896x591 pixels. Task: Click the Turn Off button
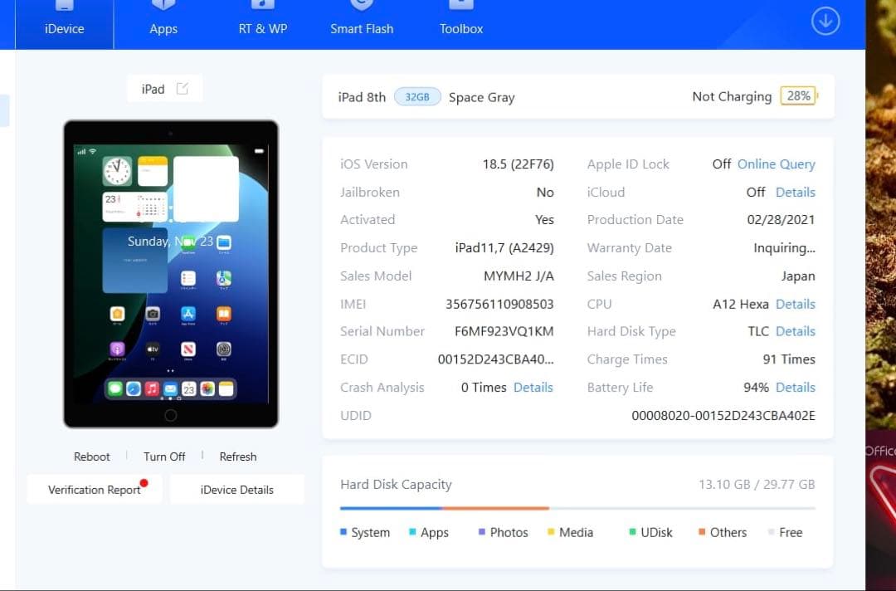(164, 457)
